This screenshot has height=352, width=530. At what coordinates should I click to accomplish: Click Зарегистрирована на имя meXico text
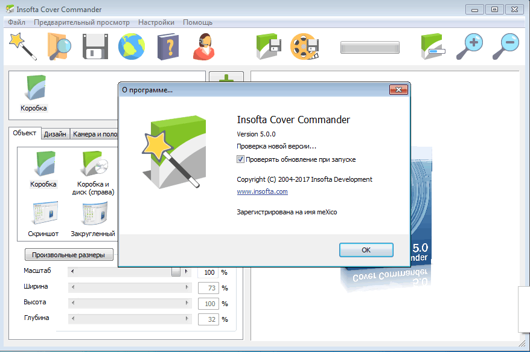(287, 212)
